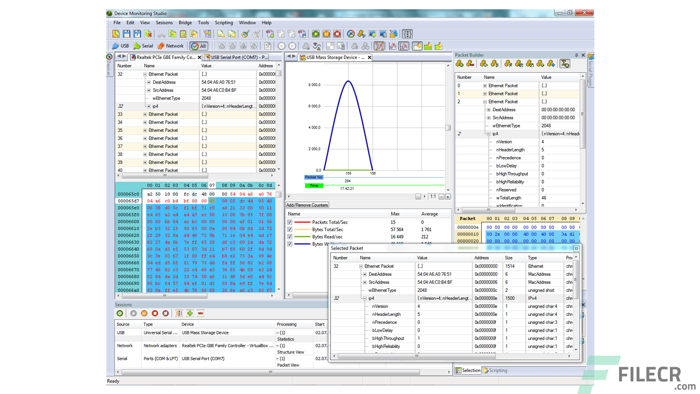
Task: Switch to Scripting tab at bottom right
Action: pos(495,370)
